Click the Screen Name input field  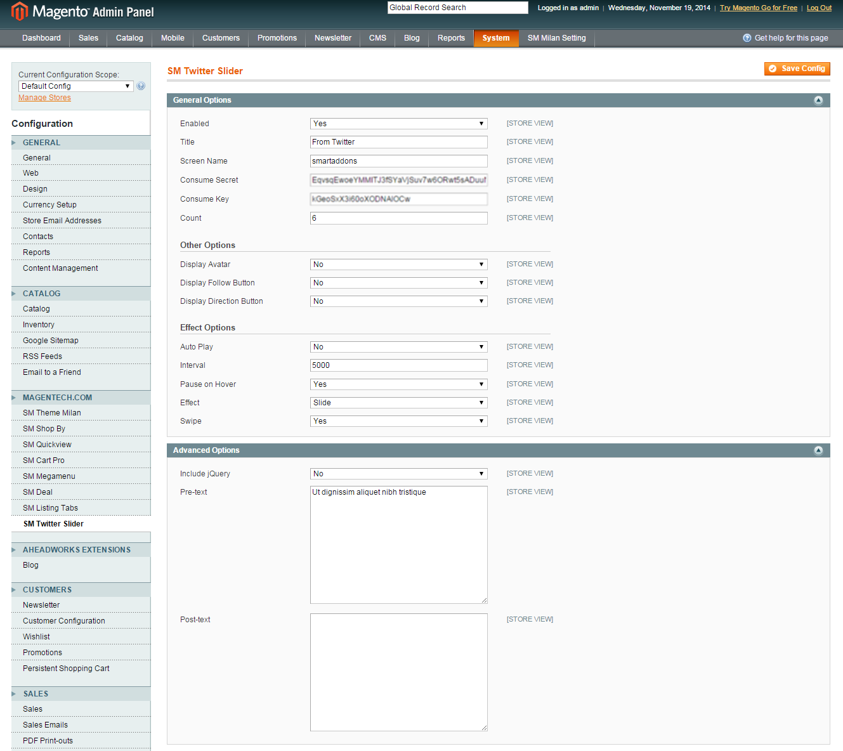point(399,161)
